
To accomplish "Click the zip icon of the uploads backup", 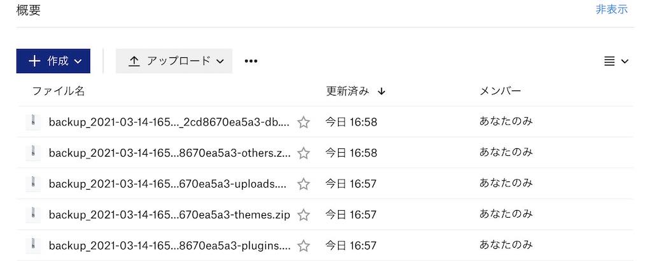I will click(33, 184).
